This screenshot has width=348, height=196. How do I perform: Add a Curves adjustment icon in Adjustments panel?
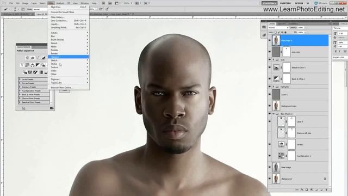[38, 58]
